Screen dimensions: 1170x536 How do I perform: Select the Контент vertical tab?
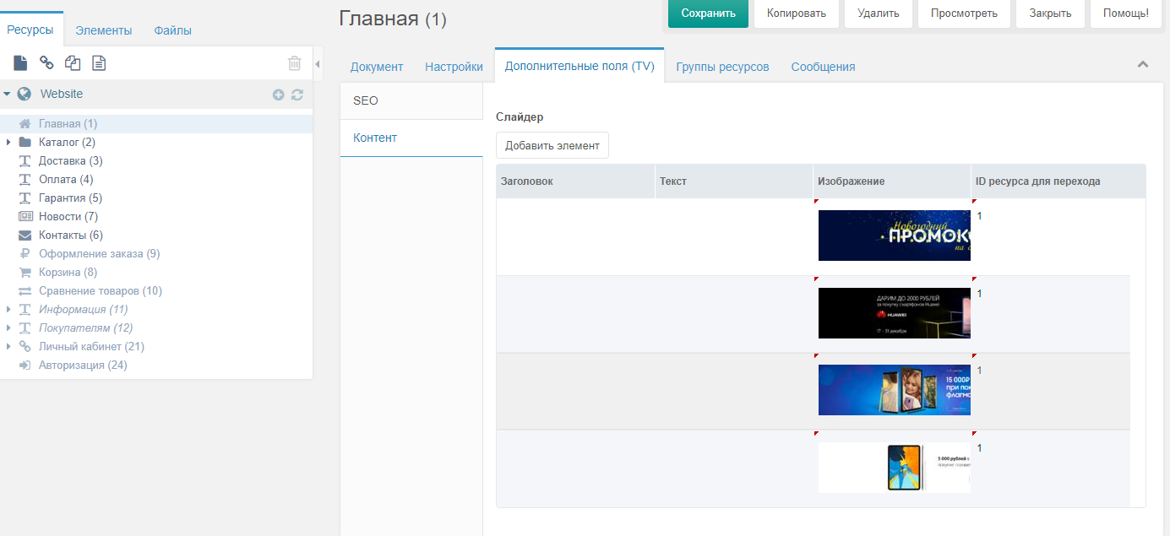tap(411, 138)
